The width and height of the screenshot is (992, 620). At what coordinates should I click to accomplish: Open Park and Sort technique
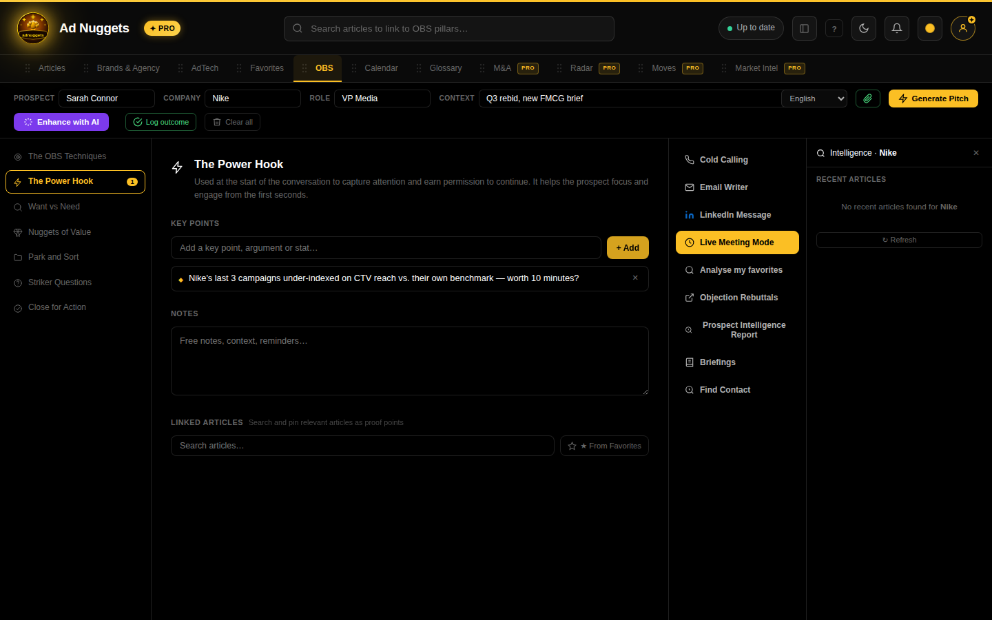[x=76, y=257]
